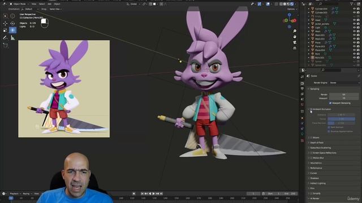Open the Tool settings properties tab
The image size is (362, 203).
click(x=302, y=77)
